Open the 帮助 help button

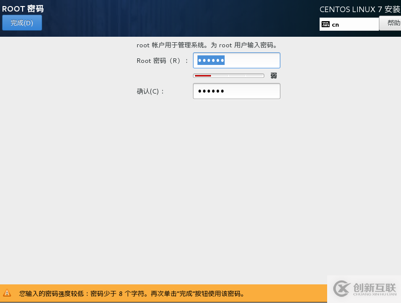pyautogui.click(x=390, y=23)
